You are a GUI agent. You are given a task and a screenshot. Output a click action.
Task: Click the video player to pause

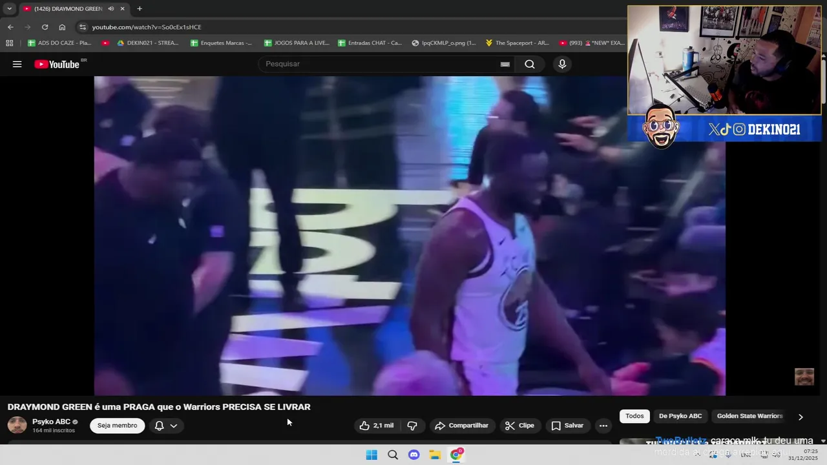pos(410,236)
